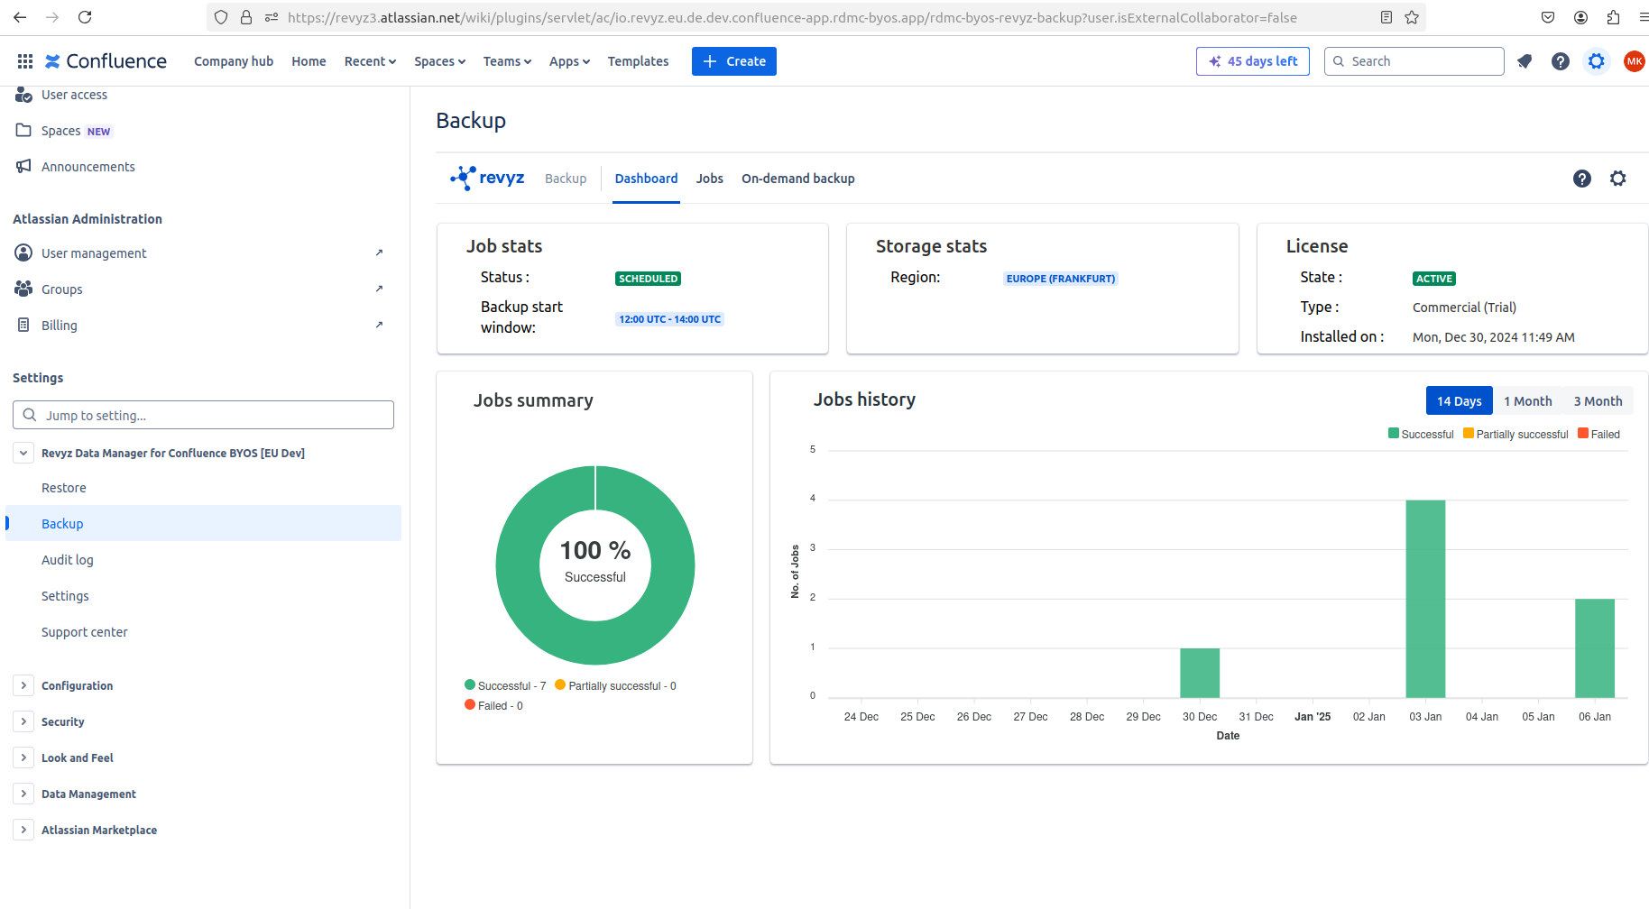Click the green donut chart ring
The width and height of the screenshot is (1649, 909).
tap(518, 565)
